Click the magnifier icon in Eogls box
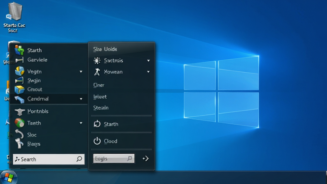Viewport: 327px width, 184px height. (130, 158)
